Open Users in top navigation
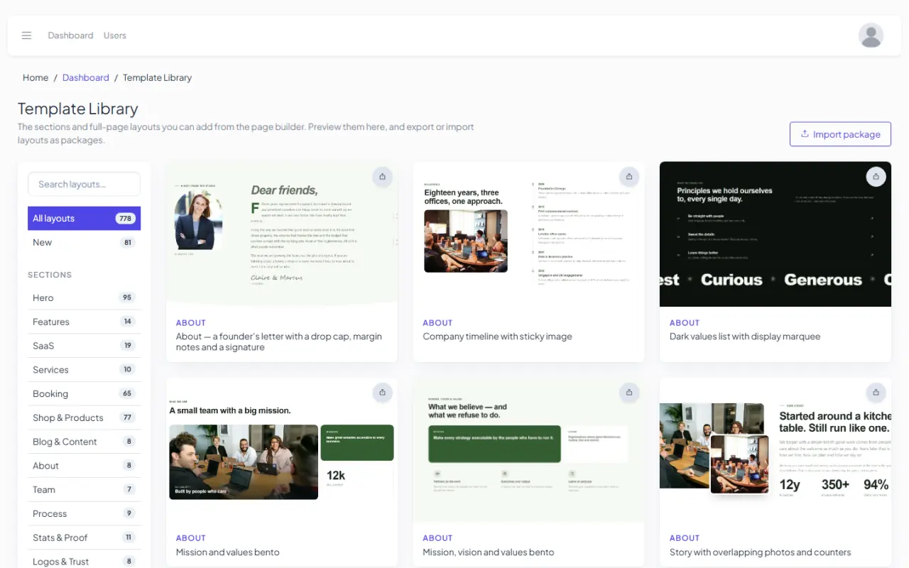This screenshot has height=568, width=909. point(114,35)
